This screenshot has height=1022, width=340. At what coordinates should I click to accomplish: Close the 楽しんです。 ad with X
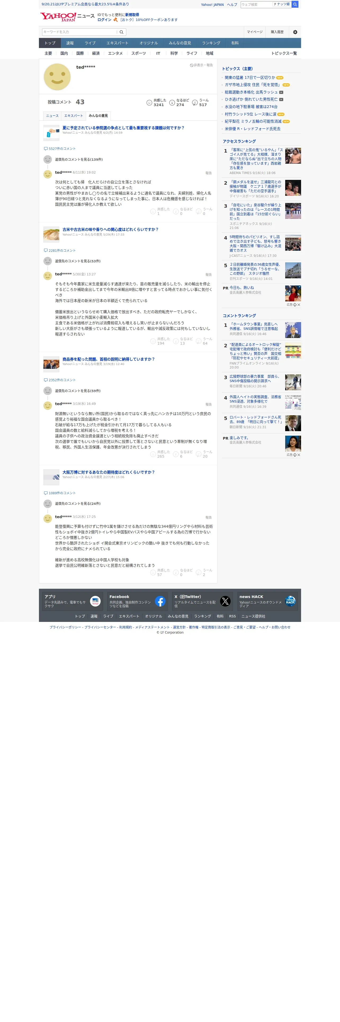pos(298,455)
